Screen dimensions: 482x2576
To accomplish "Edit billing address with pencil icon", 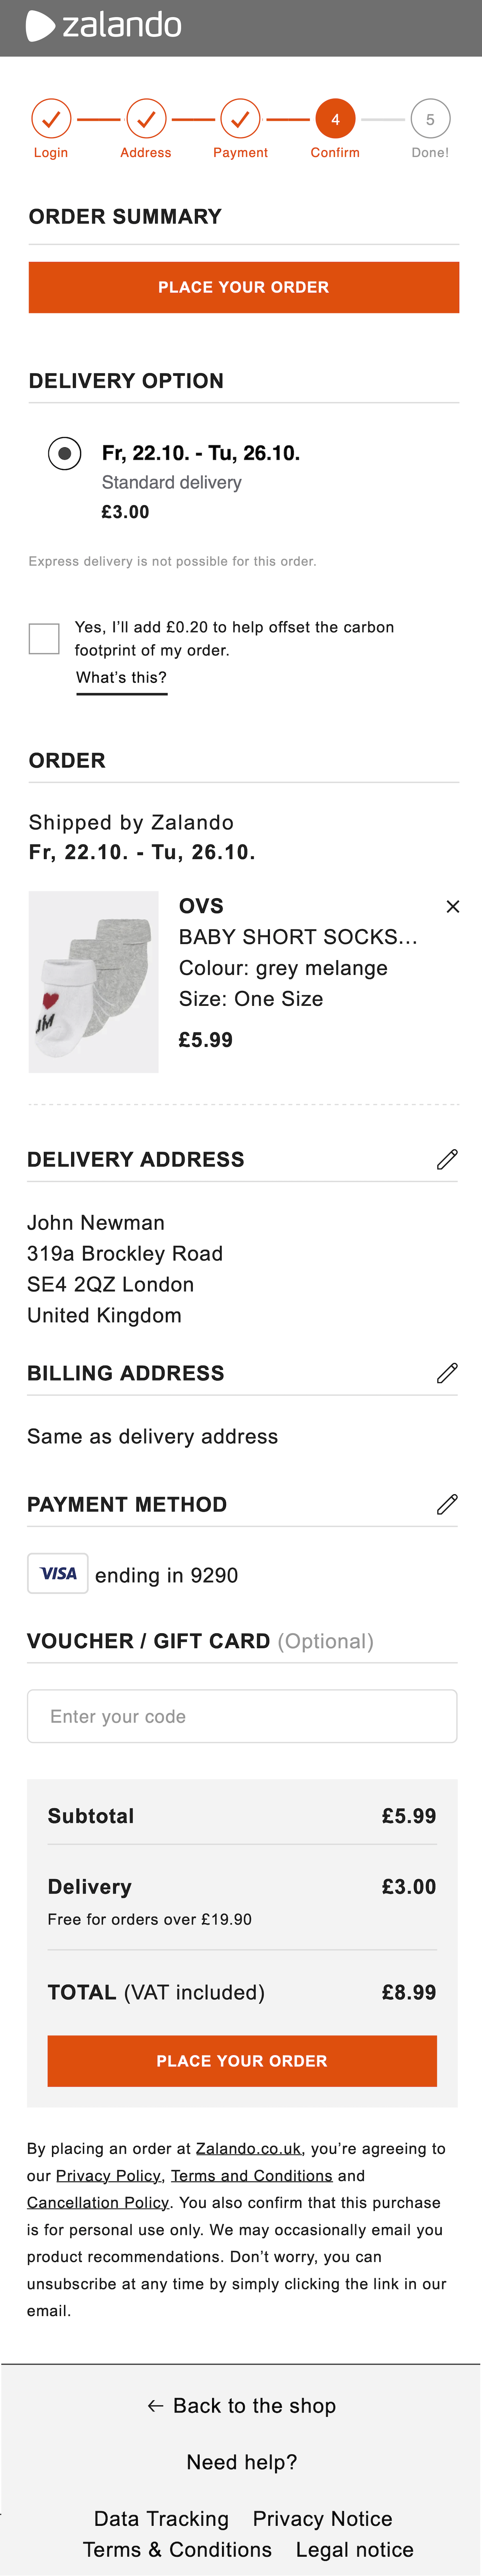I will [447, 1373].
